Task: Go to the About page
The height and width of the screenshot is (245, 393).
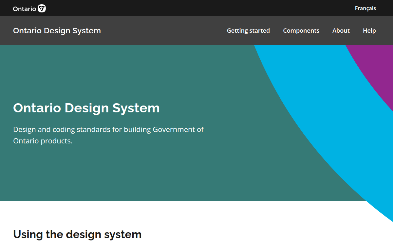Action: [341, 31]
